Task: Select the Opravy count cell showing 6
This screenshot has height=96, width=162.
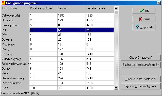Action: pyautogui.click(x=43, y=69)
